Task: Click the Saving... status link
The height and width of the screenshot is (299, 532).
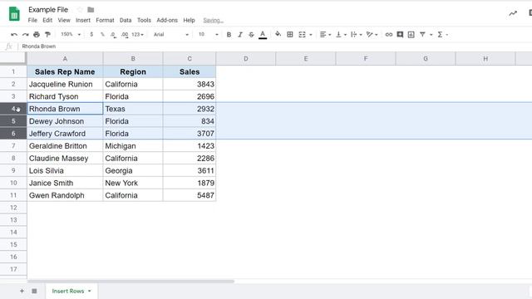Action: [x=213, y=20]
